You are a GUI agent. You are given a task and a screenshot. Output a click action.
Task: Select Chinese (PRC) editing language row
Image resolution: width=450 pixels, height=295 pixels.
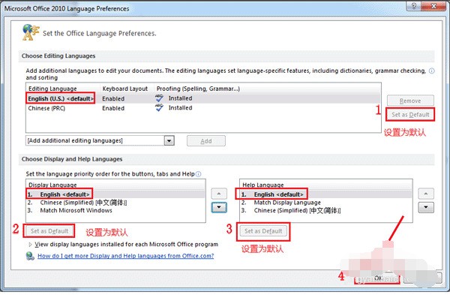tap(203, 108)
